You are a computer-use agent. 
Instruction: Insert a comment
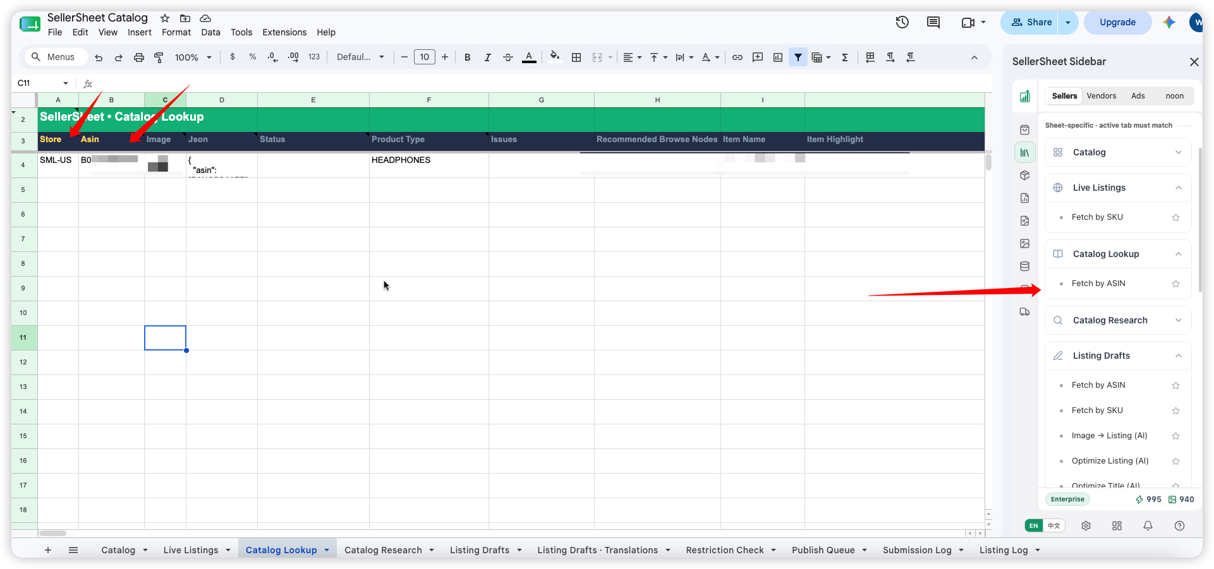[x=758, y=57]
